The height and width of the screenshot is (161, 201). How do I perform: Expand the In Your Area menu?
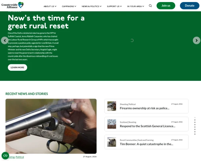click(x=135, y=6)
